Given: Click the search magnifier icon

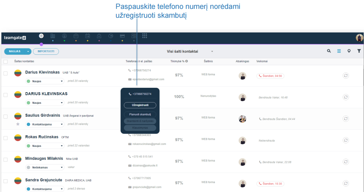Looking at the screenshot, I should pos(329,51).
